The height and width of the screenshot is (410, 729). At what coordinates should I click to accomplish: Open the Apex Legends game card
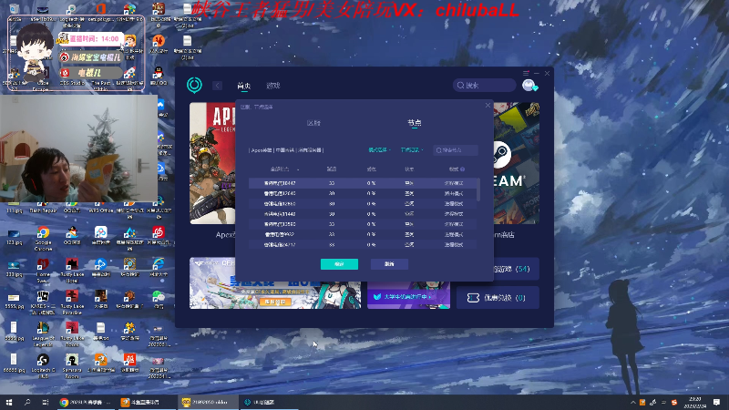coord(212,164)
